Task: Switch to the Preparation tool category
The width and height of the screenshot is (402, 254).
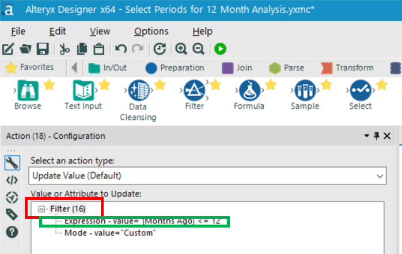Action: [x=175, y=68]
